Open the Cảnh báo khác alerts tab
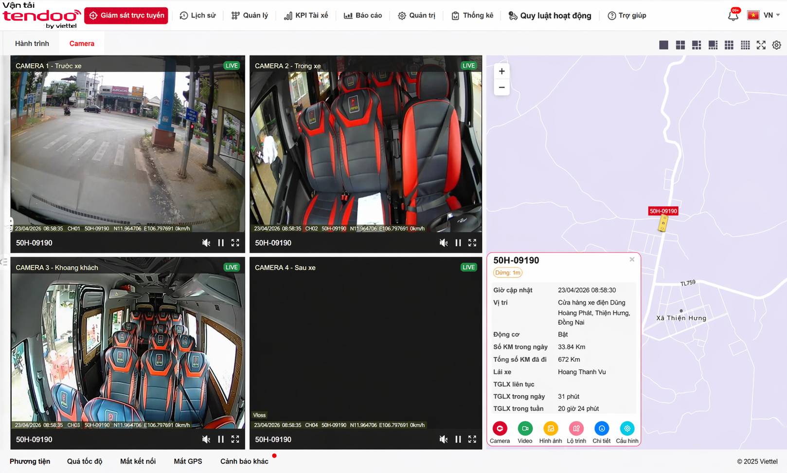 pyautogui.click(x=244, y=461)
